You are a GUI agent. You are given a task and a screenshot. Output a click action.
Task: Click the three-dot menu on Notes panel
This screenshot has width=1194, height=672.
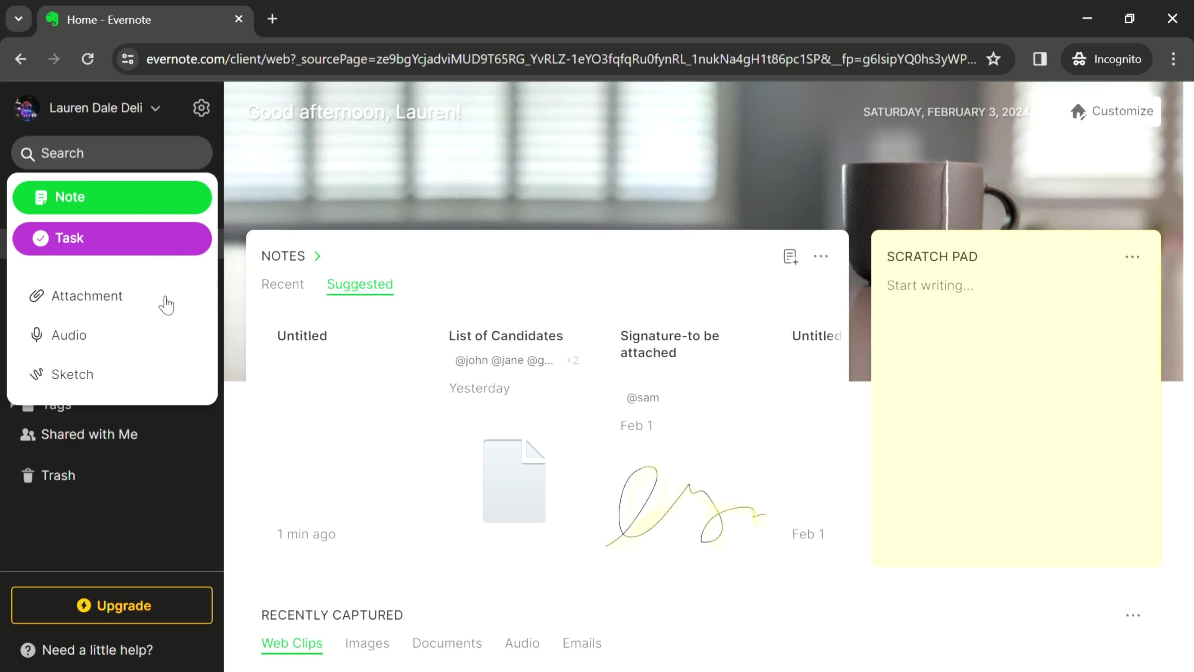click(821, 255)
